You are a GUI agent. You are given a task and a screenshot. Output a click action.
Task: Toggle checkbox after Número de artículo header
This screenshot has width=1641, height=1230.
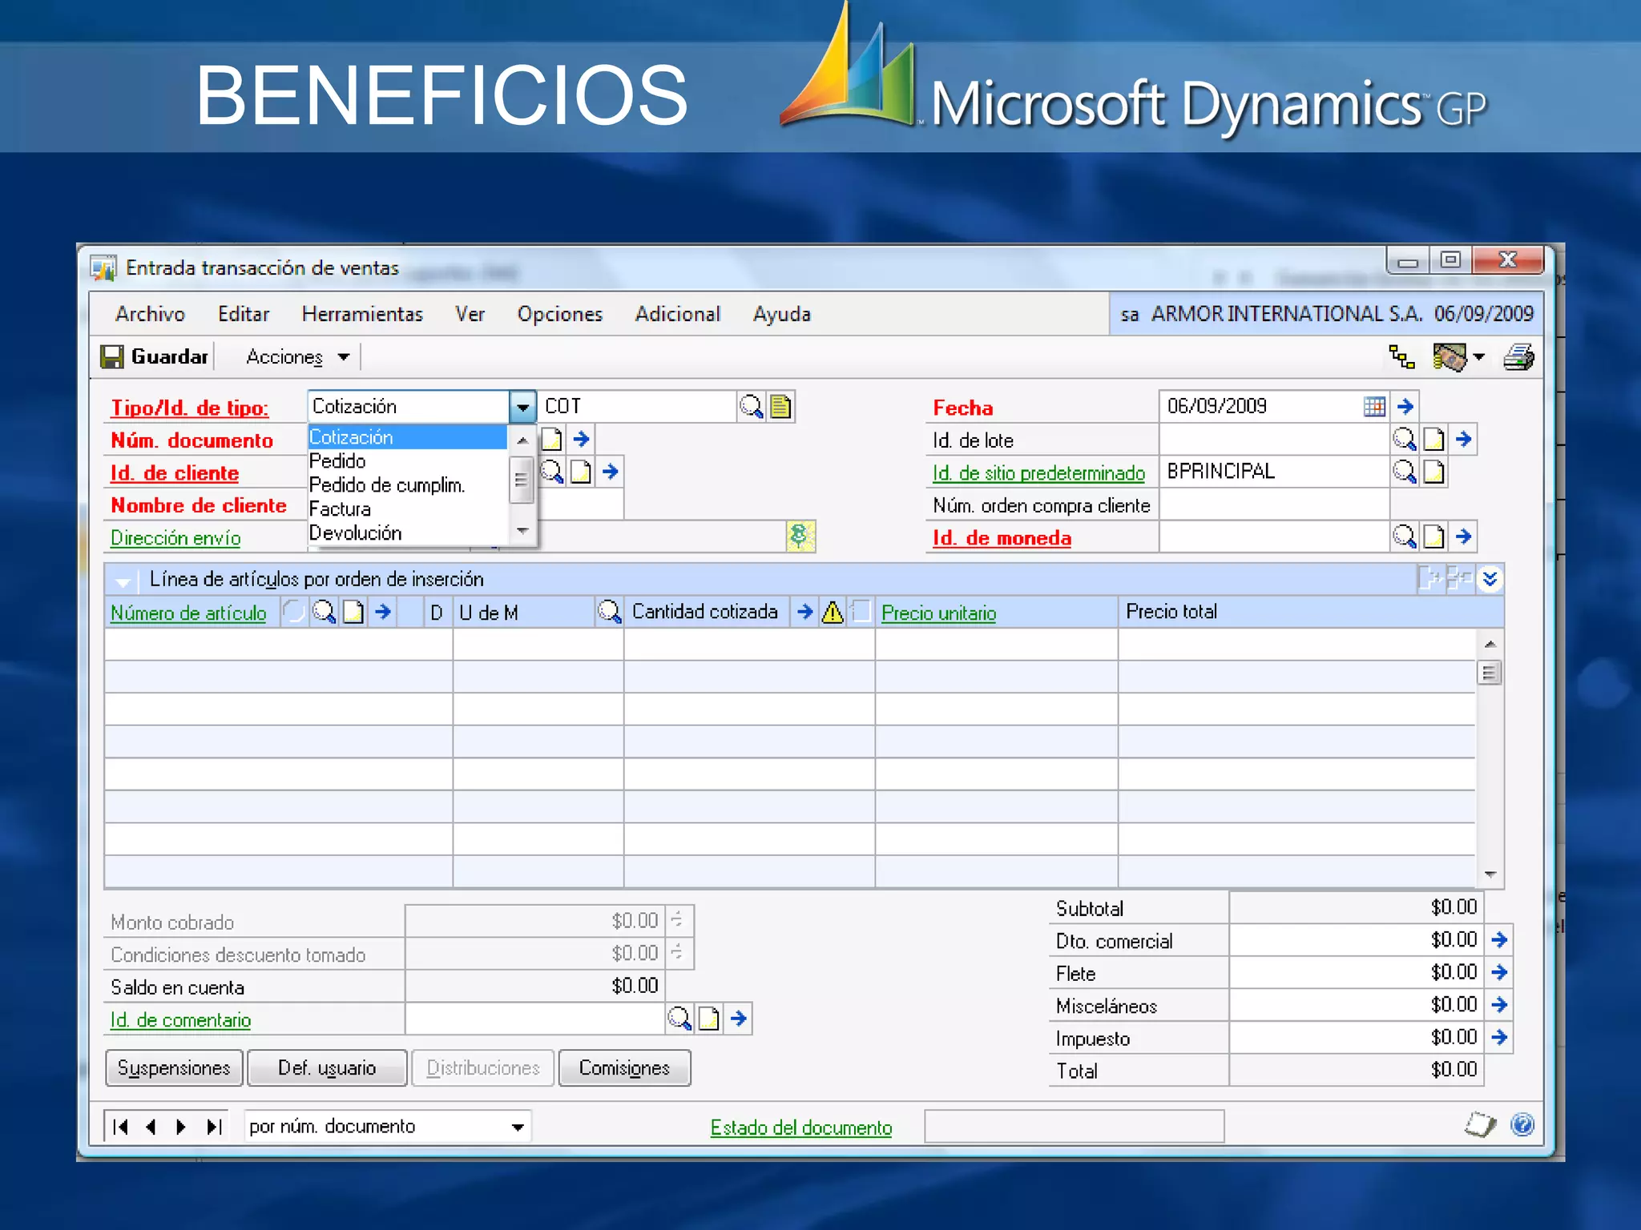coord(294,613)
